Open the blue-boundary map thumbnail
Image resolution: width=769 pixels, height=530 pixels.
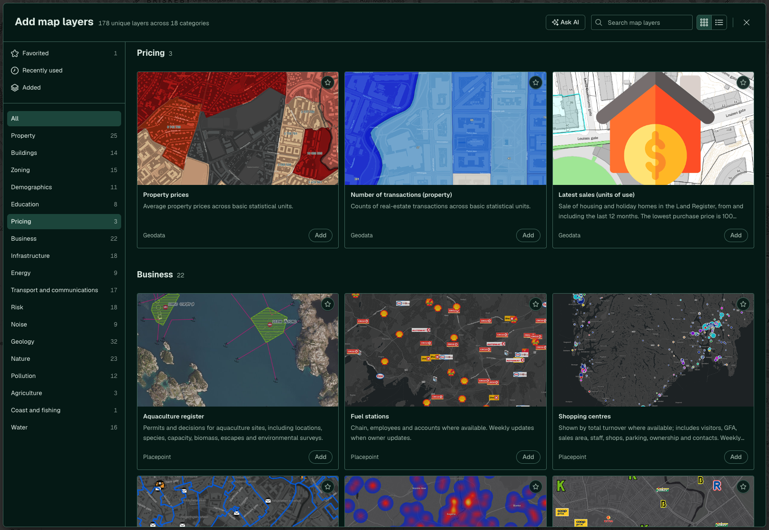(x=238, y=501)
